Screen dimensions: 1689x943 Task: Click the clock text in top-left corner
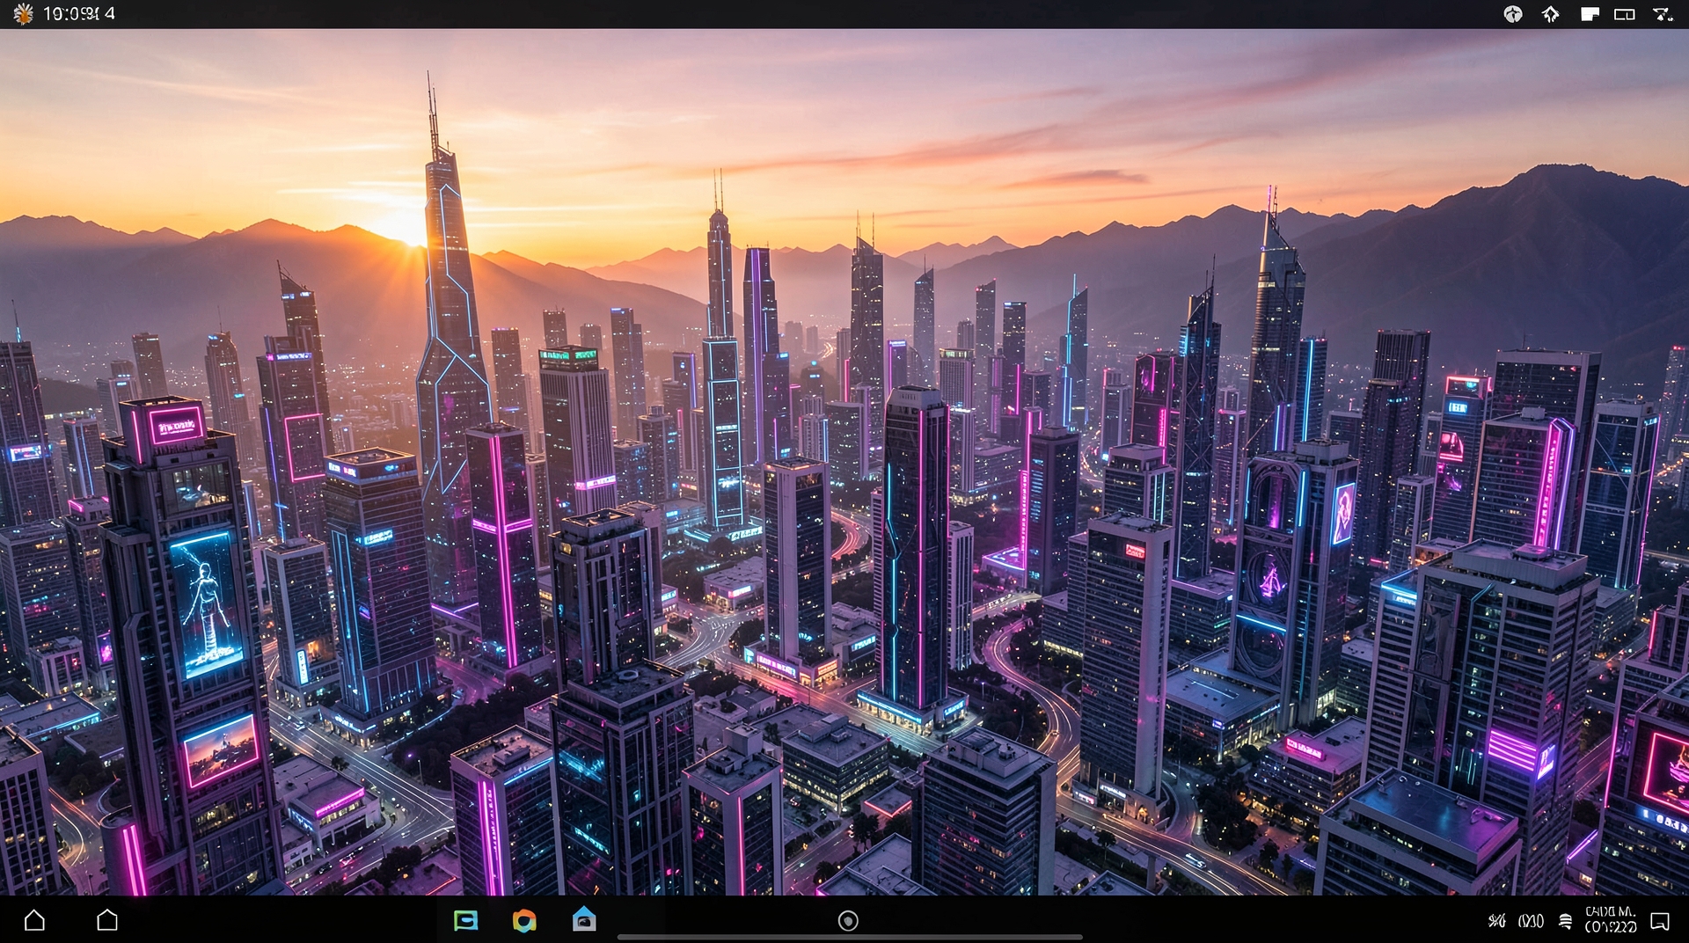[79, 14]
